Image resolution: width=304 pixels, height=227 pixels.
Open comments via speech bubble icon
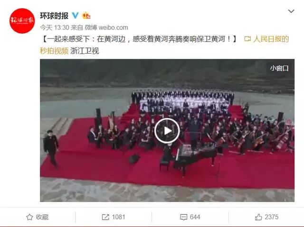(x=184, y=217)
